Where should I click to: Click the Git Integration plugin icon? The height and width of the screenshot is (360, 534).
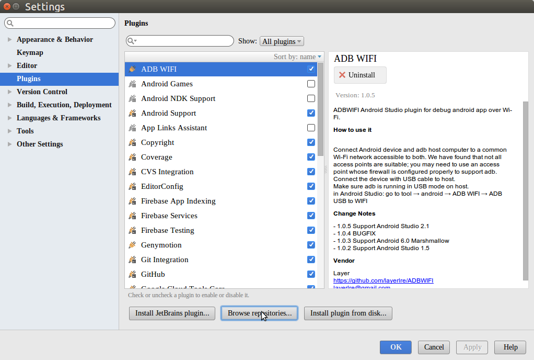pos(133,260)
